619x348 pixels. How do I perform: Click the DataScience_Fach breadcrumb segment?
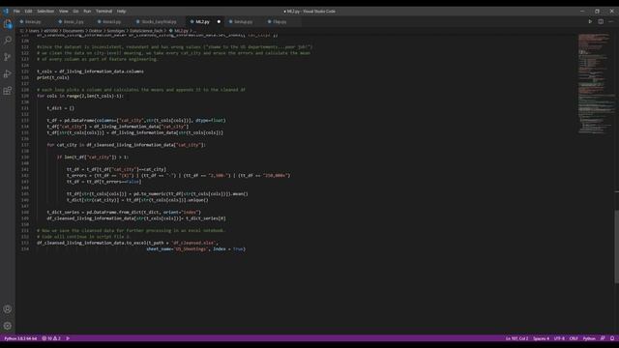tap(146, 30)
